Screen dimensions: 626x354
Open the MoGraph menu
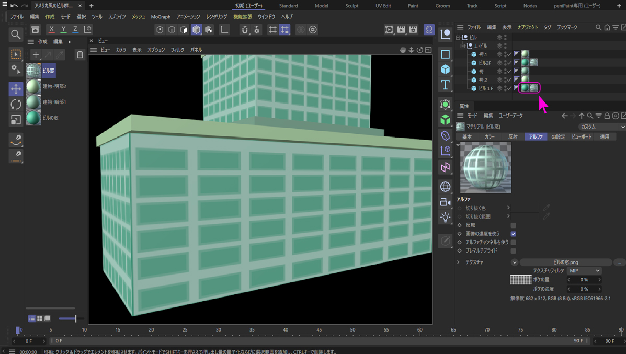pyautogui.click(x=161, y=17)
